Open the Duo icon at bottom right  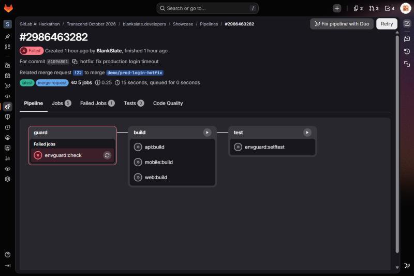point(407,266)
